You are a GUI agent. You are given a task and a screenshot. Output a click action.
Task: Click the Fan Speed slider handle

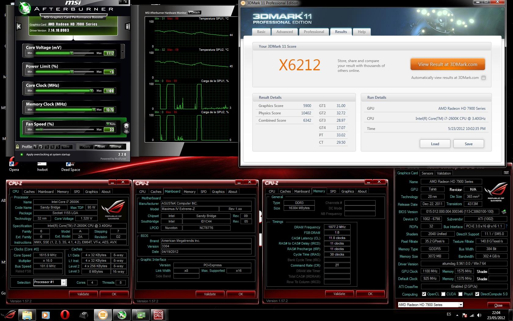point(42,130)
